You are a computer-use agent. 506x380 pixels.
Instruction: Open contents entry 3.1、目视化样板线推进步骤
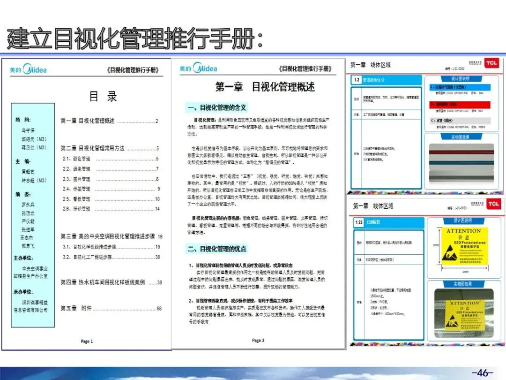coord(112,247)
